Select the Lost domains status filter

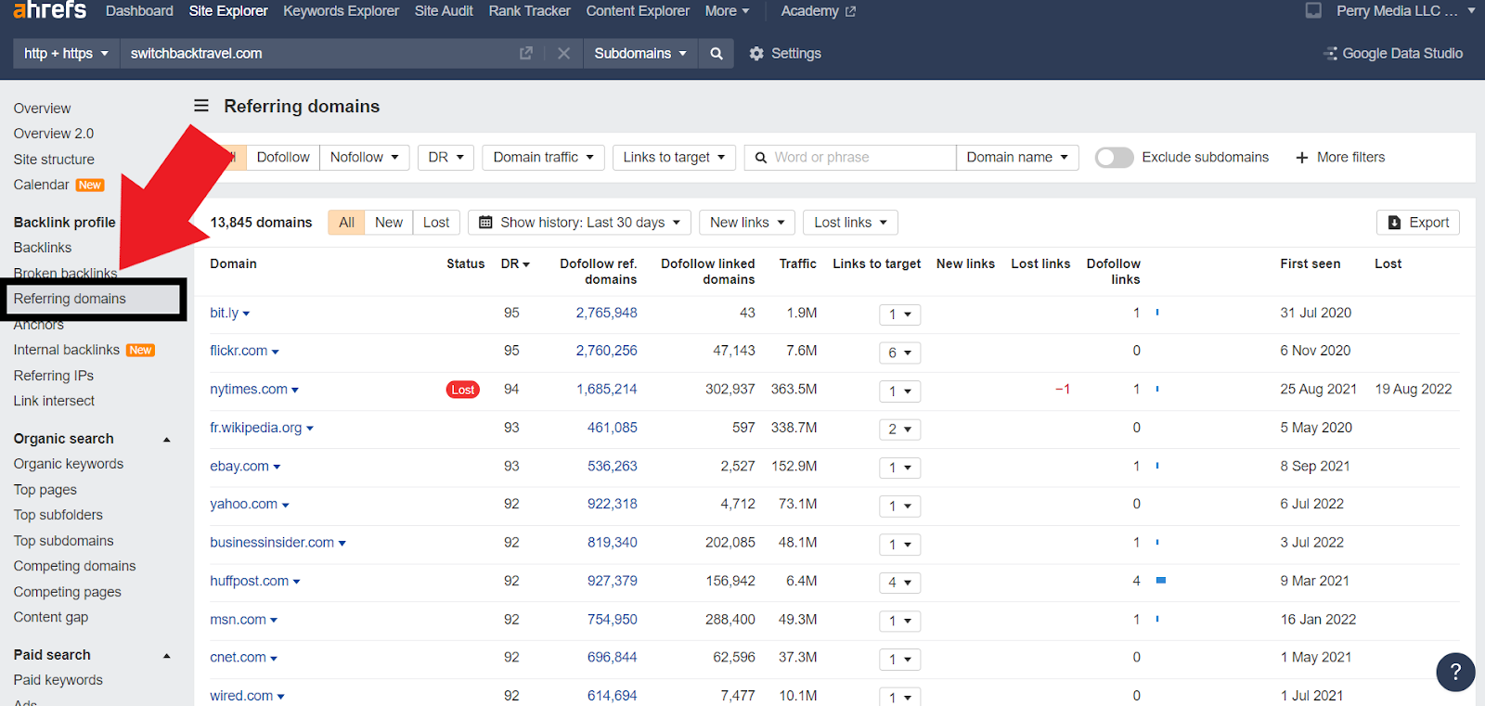pyautogui.click(x=436, y=223)
